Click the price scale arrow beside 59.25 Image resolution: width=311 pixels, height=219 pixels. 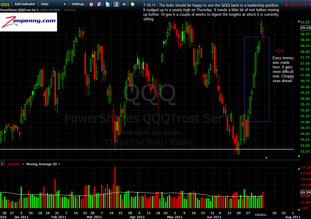pyautogui.click(x=299, y=21)
